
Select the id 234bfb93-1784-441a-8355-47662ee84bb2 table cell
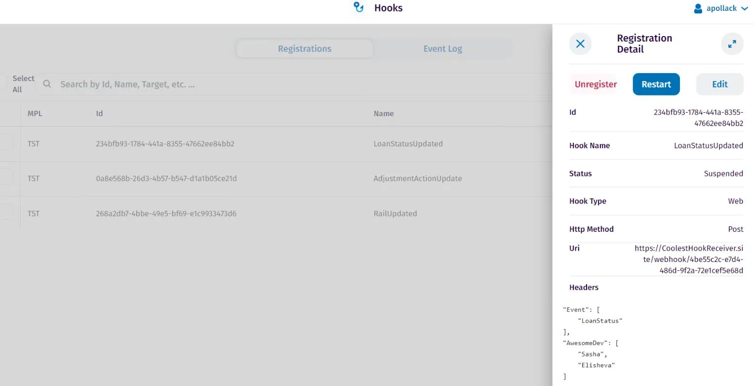[x=165, y=144]
